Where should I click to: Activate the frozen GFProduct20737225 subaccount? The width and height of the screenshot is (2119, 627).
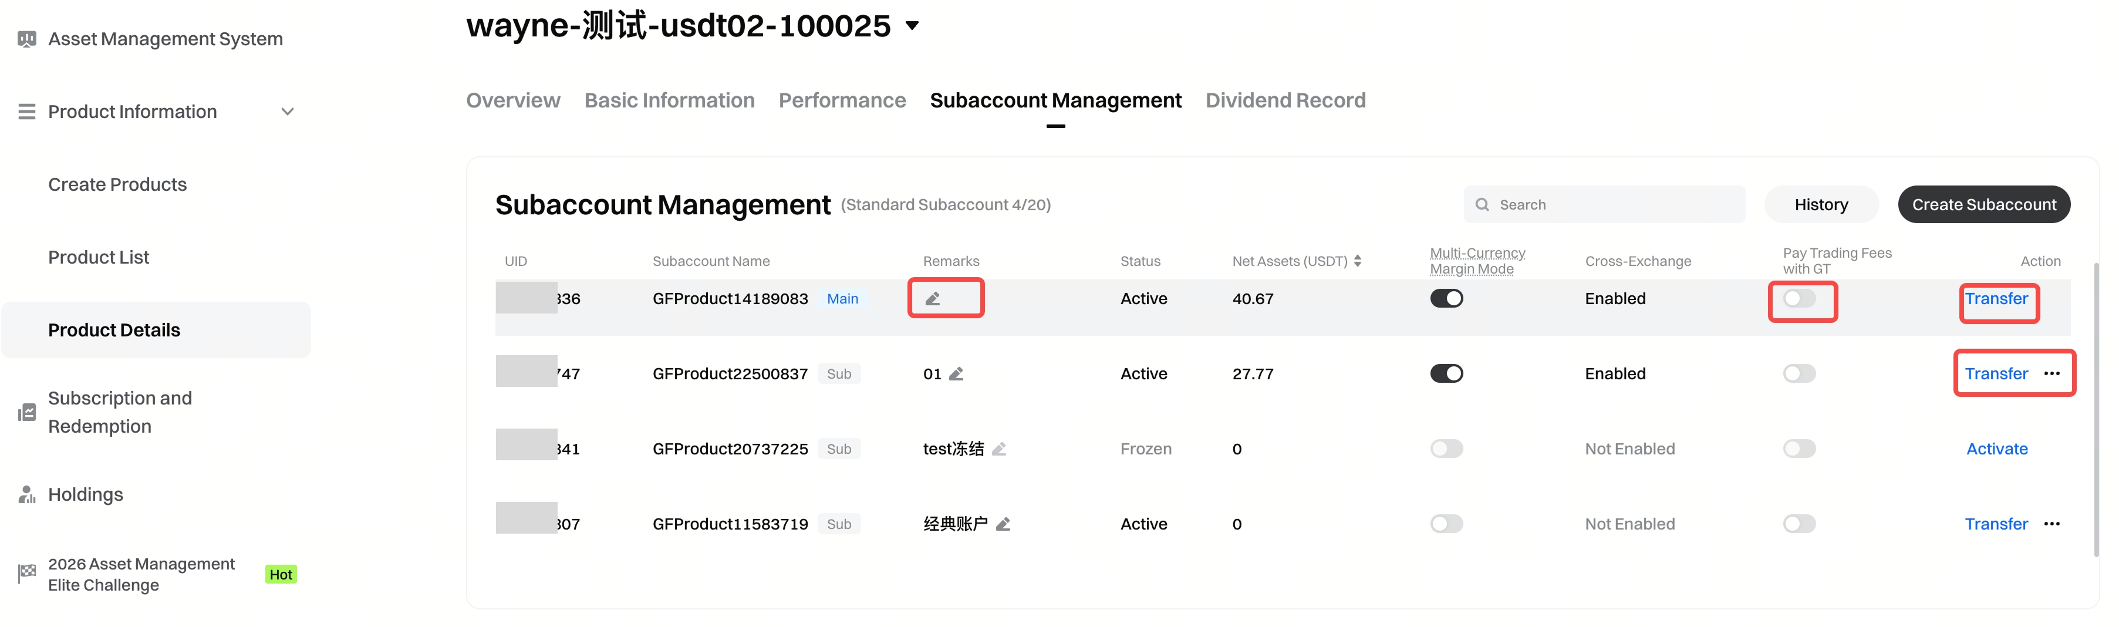1996,449
